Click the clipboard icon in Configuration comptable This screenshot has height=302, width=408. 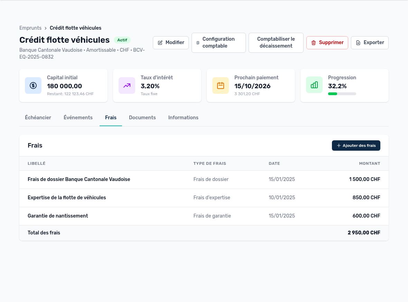tap(198, 43)
